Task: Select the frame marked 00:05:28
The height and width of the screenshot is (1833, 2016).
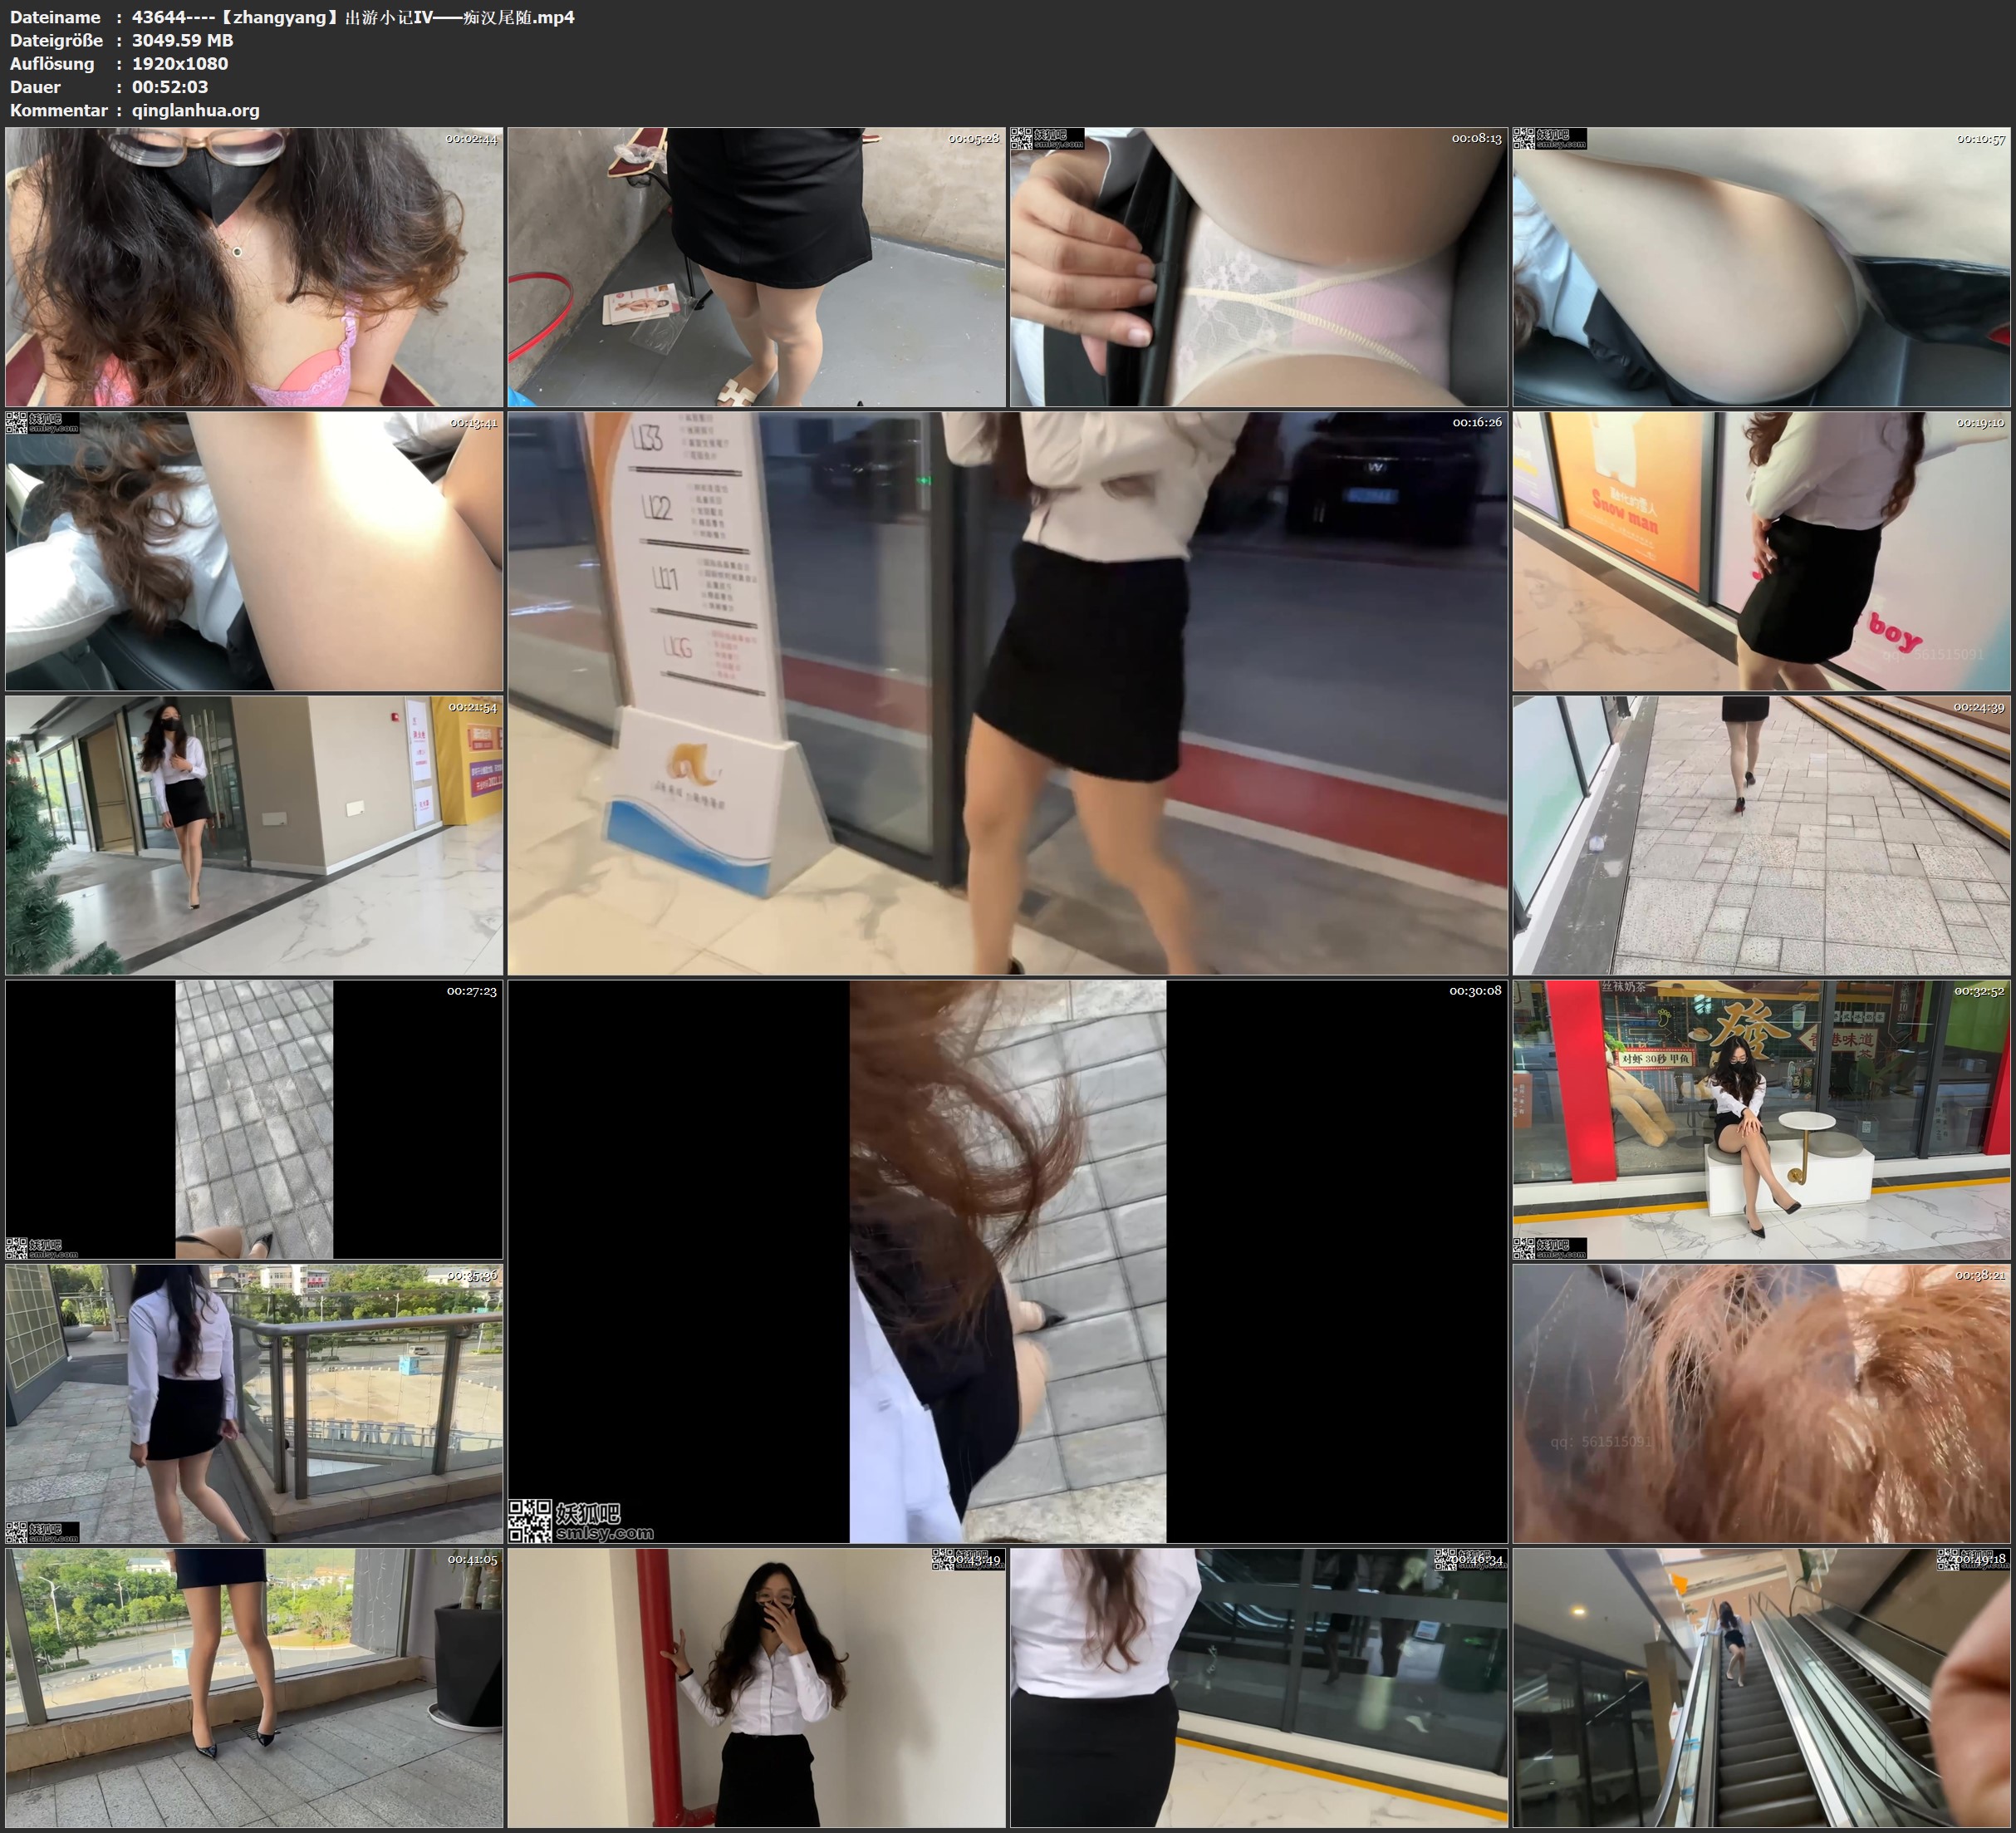Action: click(756, 266)
